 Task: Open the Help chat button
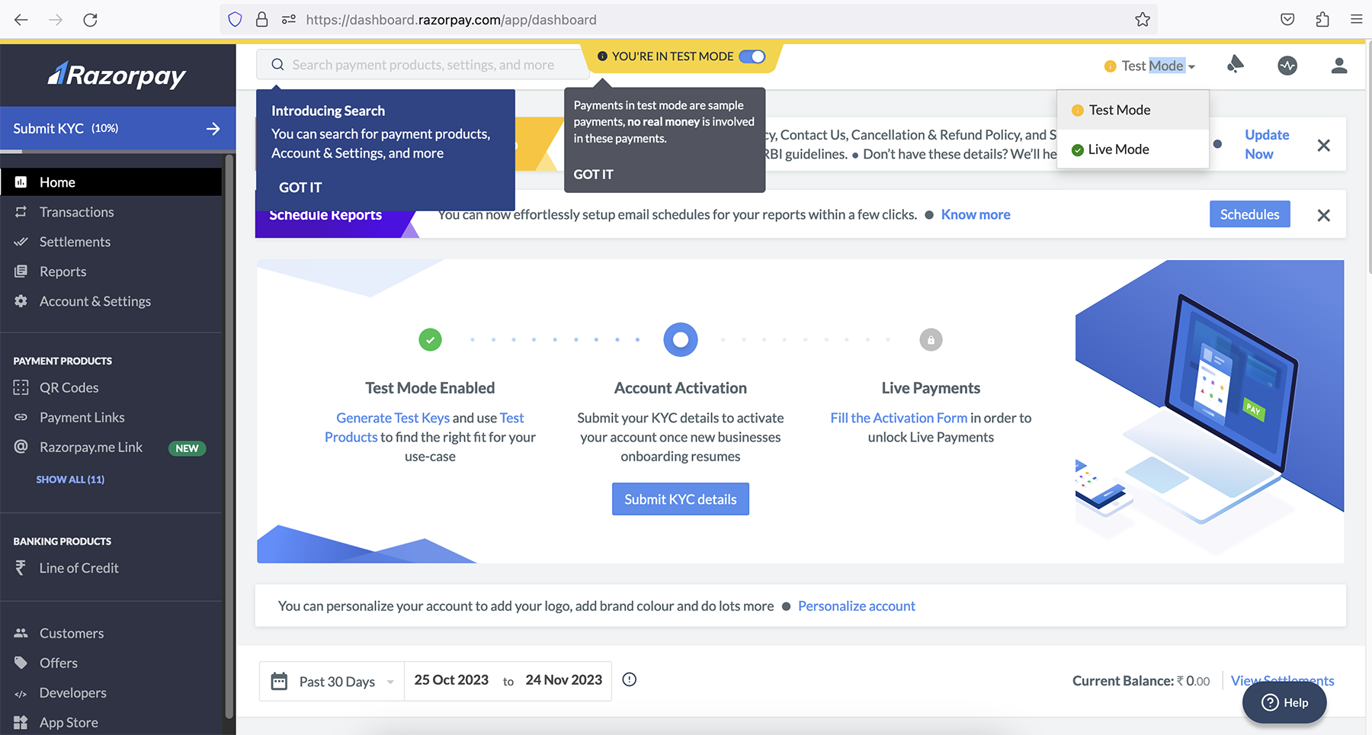coord(1284,703)
